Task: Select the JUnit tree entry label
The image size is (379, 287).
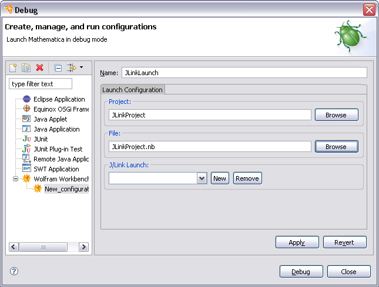Action: pyautogui.click(x=41, y=139)
